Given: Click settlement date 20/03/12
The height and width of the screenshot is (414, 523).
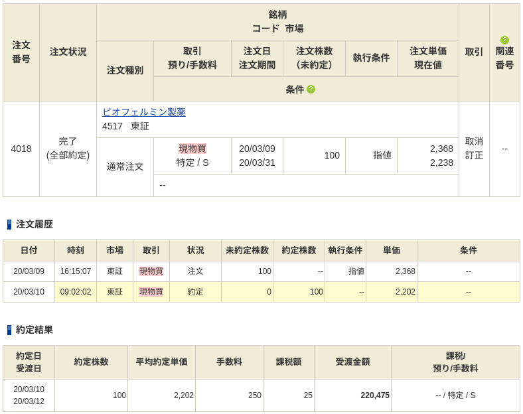Looking at the screenshot, I should [x=29, y=401].
